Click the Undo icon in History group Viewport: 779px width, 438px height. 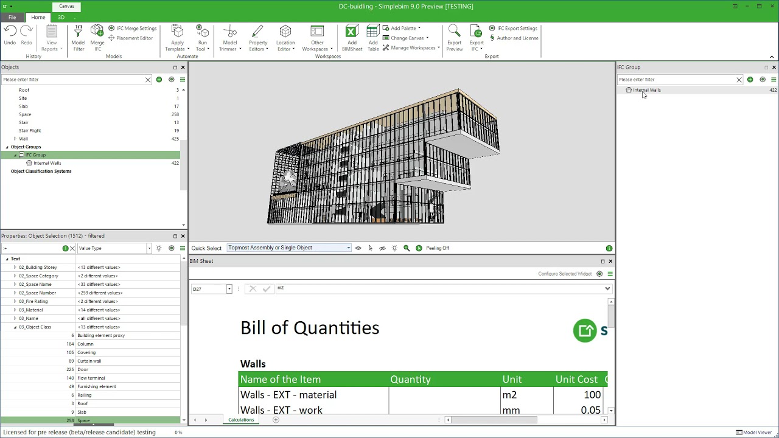[x=10, y=32]
